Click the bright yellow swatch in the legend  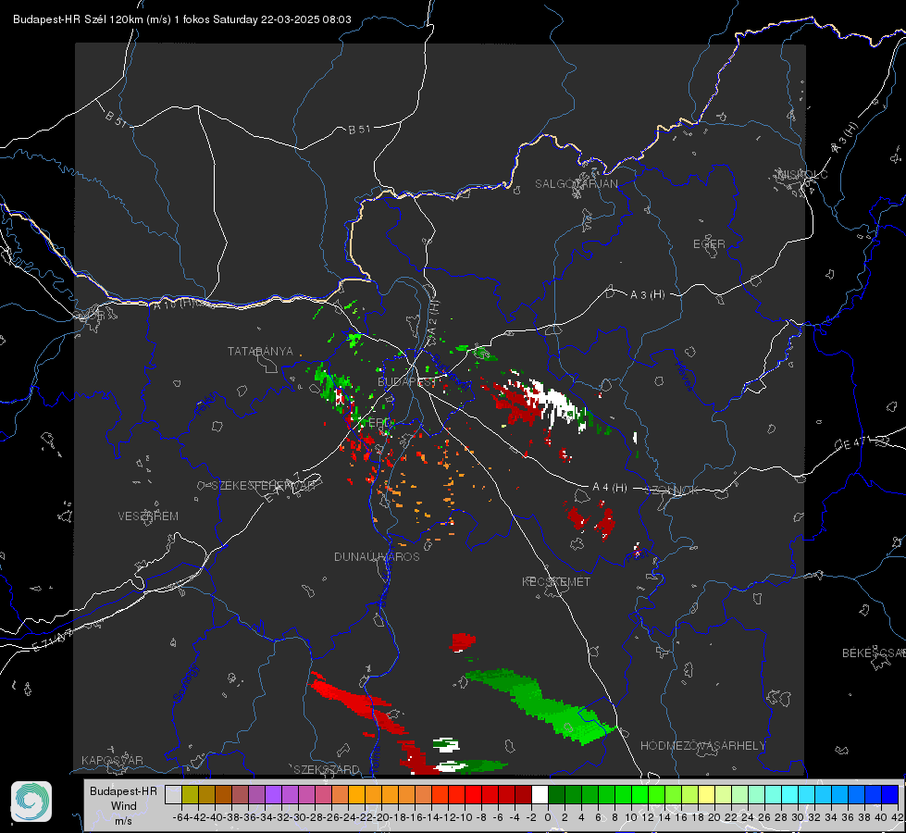[x=706, y=795]
